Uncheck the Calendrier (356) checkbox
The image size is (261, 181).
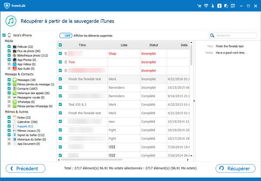(9, 122)
